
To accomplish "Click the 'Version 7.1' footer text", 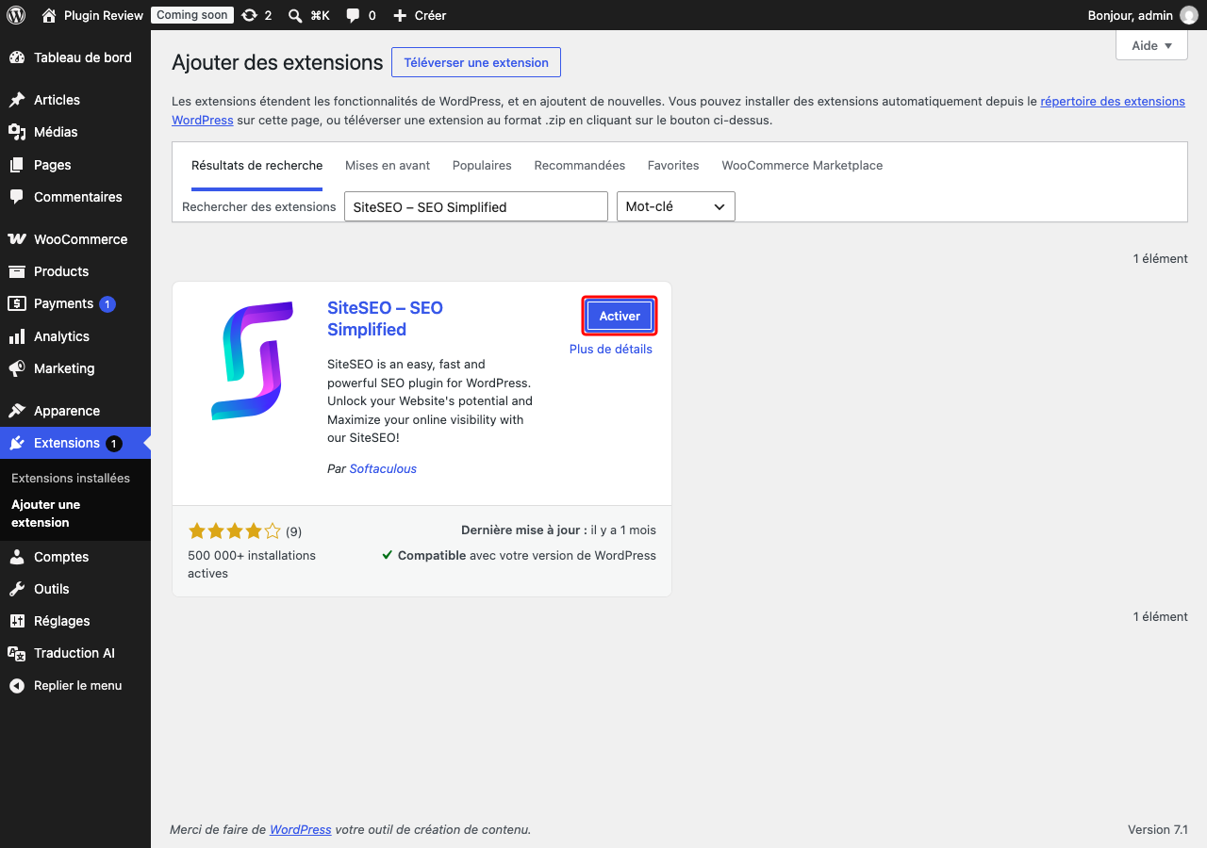I will click(x=1158, y=829).
